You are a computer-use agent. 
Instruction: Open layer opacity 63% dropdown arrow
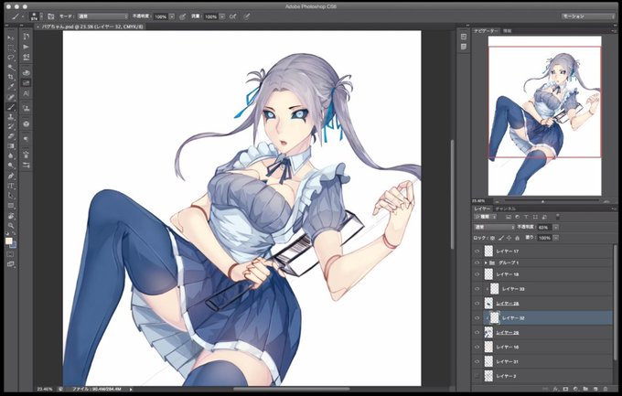[x=555, y=228]
